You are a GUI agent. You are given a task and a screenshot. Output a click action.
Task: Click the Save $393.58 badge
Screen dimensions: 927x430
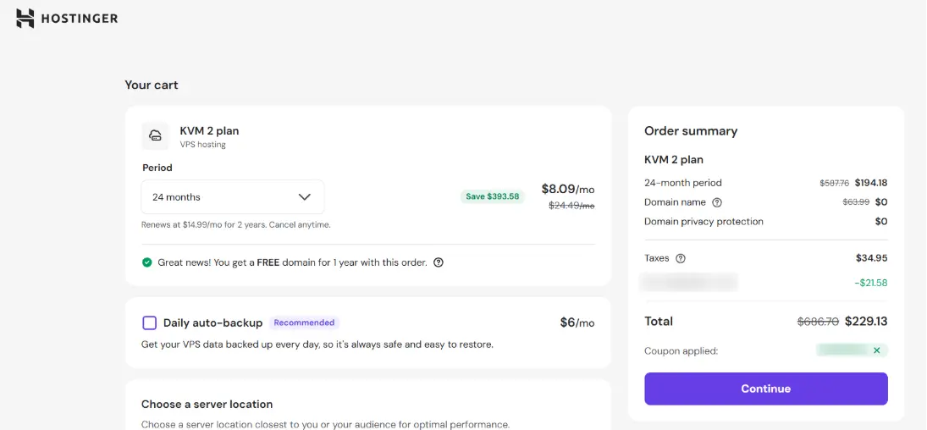coord(493,196)
